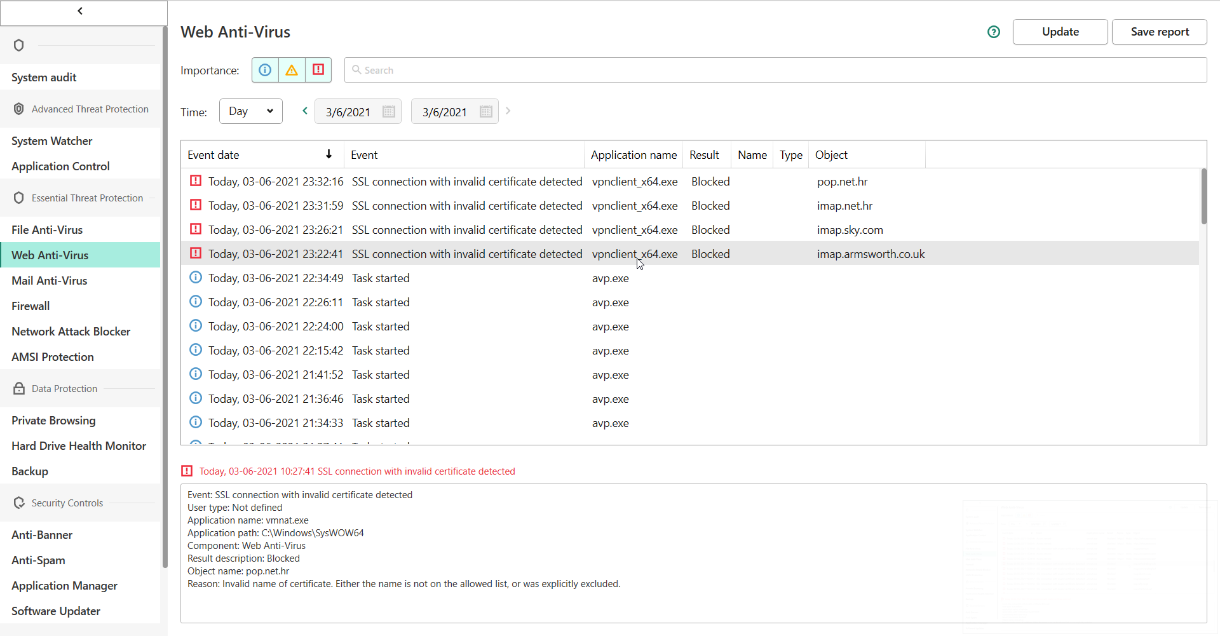Click info icon on 22:34:49 Task started row
Viewport: 1220px width, 636px height.
tap(196, 278)
